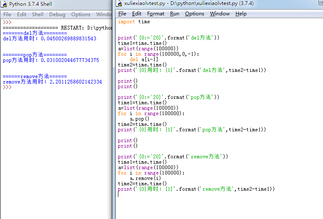Click the last >>> prompt in Shell
323x219 pixels.
pos(7,87)
